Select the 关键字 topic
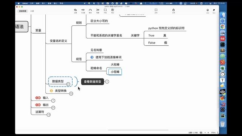 tap(135, 36)
